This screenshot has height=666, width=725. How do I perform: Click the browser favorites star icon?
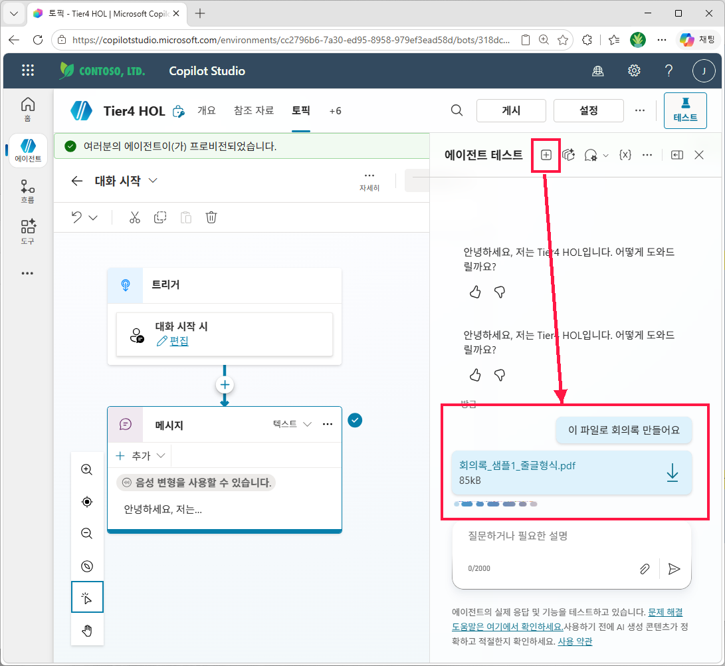pos(563,40)
